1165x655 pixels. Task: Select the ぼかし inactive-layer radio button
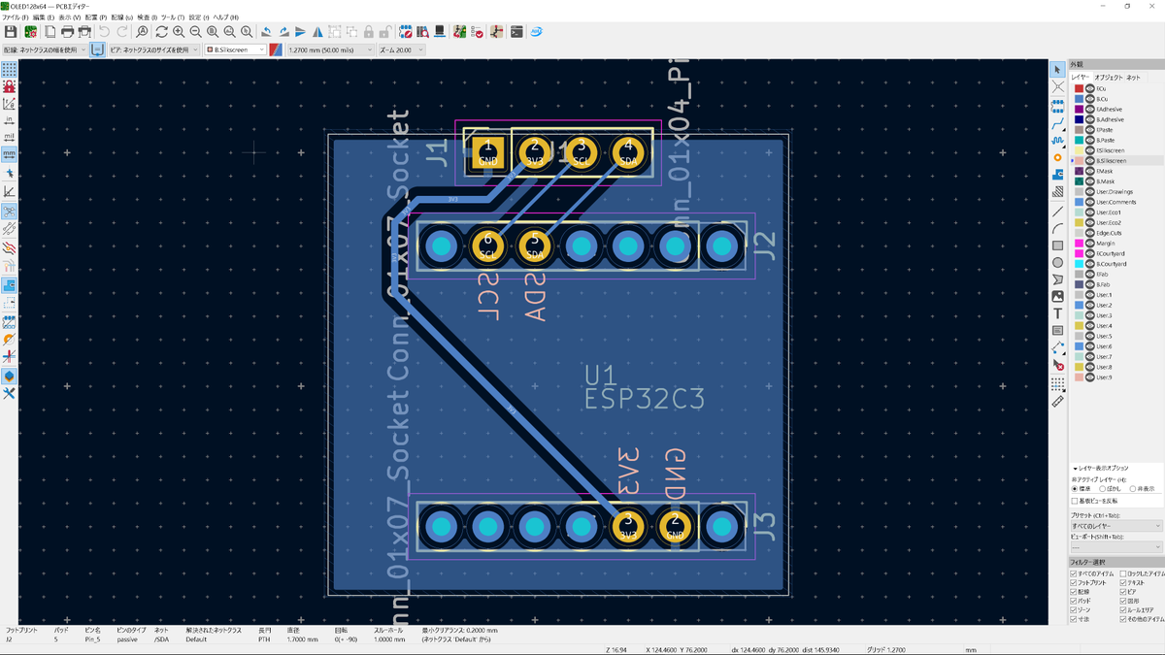click(1111, 489)
